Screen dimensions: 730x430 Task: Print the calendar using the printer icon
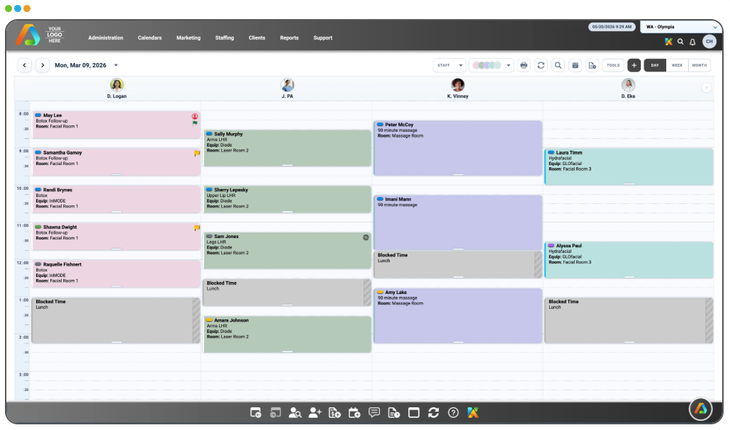click(524, 66)
